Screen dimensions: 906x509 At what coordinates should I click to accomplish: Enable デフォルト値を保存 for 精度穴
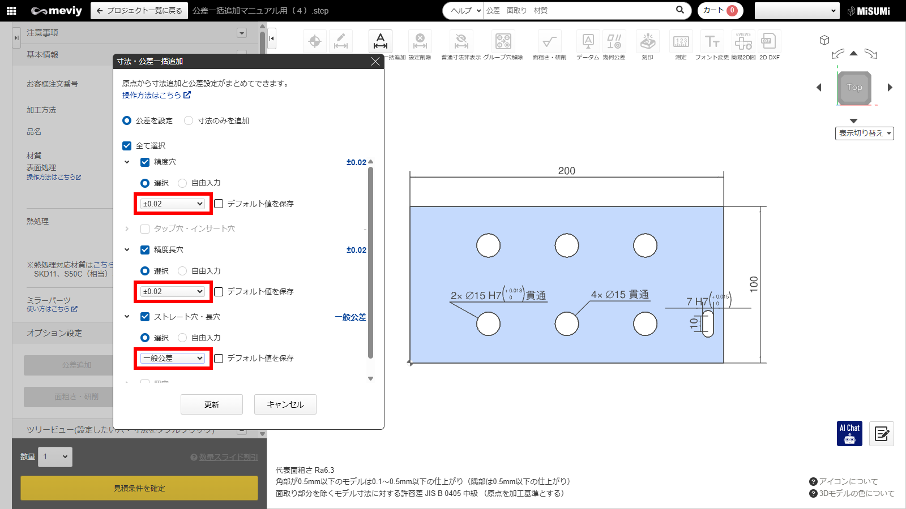coord(219,204)
